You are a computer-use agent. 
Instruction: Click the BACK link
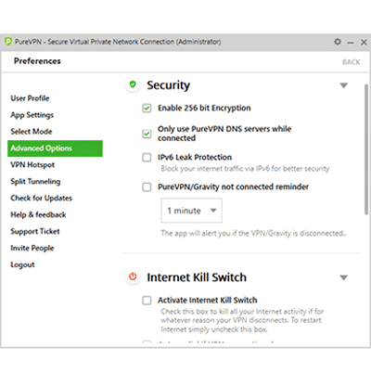[352, 62]
